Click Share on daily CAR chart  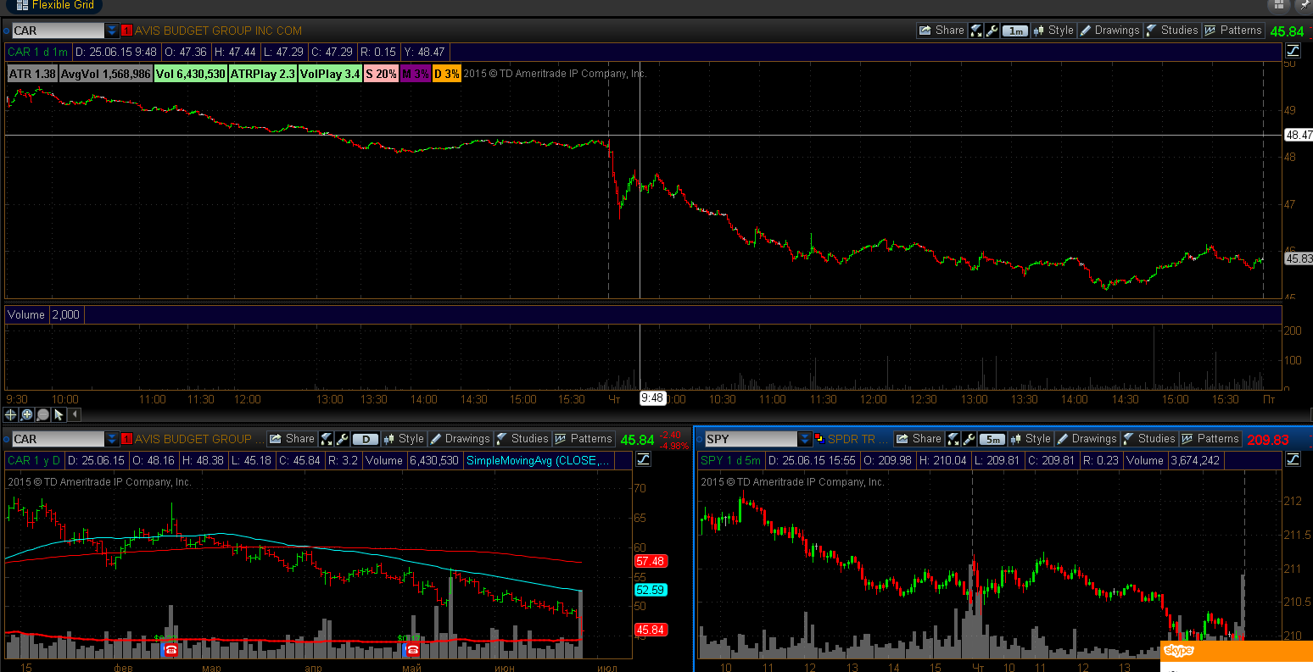(x=292, y=439)
